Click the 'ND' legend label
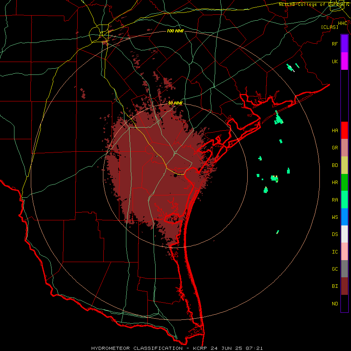Screen dimensions: 351x351 (x=335, y=304)
